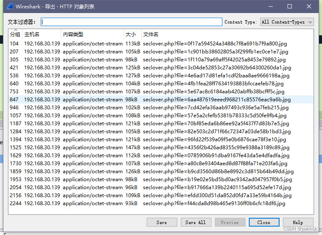Select the row for packet 1859
322x235 pixels.
point(161,172)
